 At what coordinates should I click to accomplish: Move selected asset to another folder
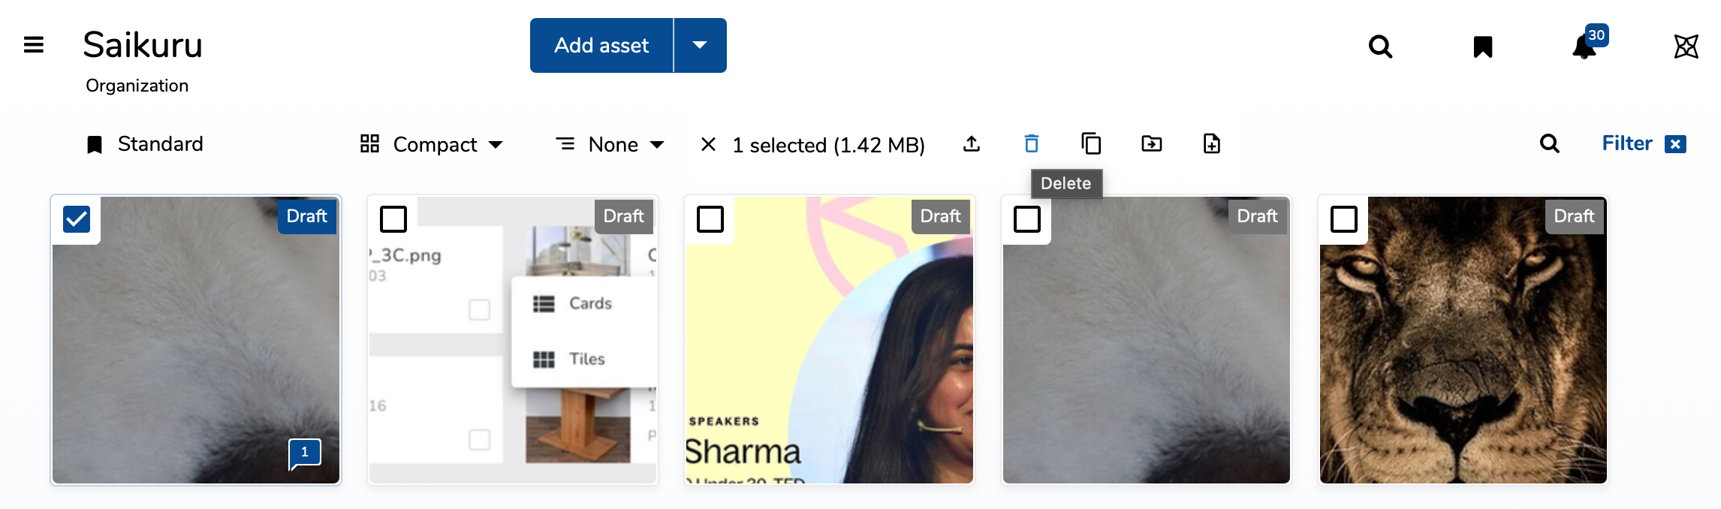[1151, 143]
